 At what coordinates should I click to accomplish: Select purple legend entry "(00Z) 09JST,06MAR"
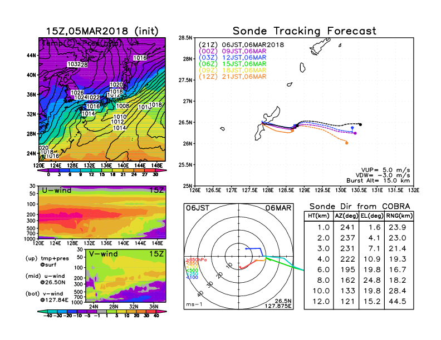[233, 51]
